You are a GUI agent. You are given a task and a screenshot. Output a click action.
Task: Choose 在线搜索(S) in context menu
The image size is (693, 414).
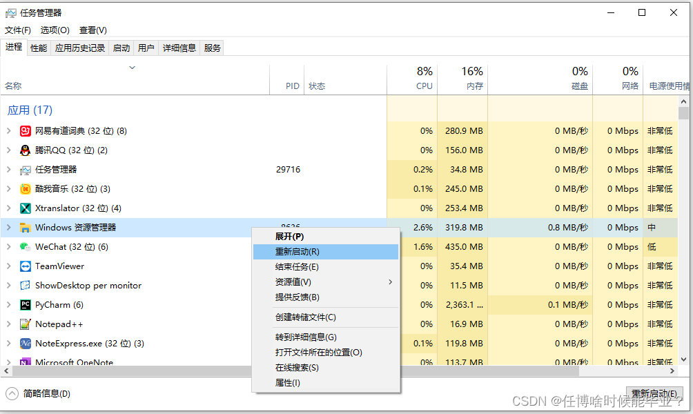pos(326,368)
